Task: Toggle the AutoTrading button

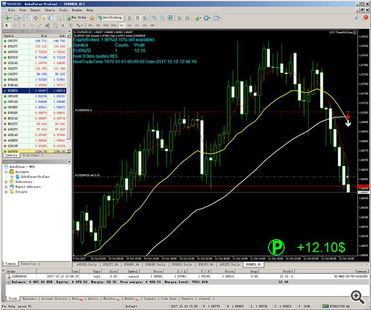Action: coord(110,17)
